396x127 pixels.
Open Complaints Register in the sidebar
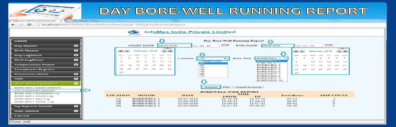(45, 69)
